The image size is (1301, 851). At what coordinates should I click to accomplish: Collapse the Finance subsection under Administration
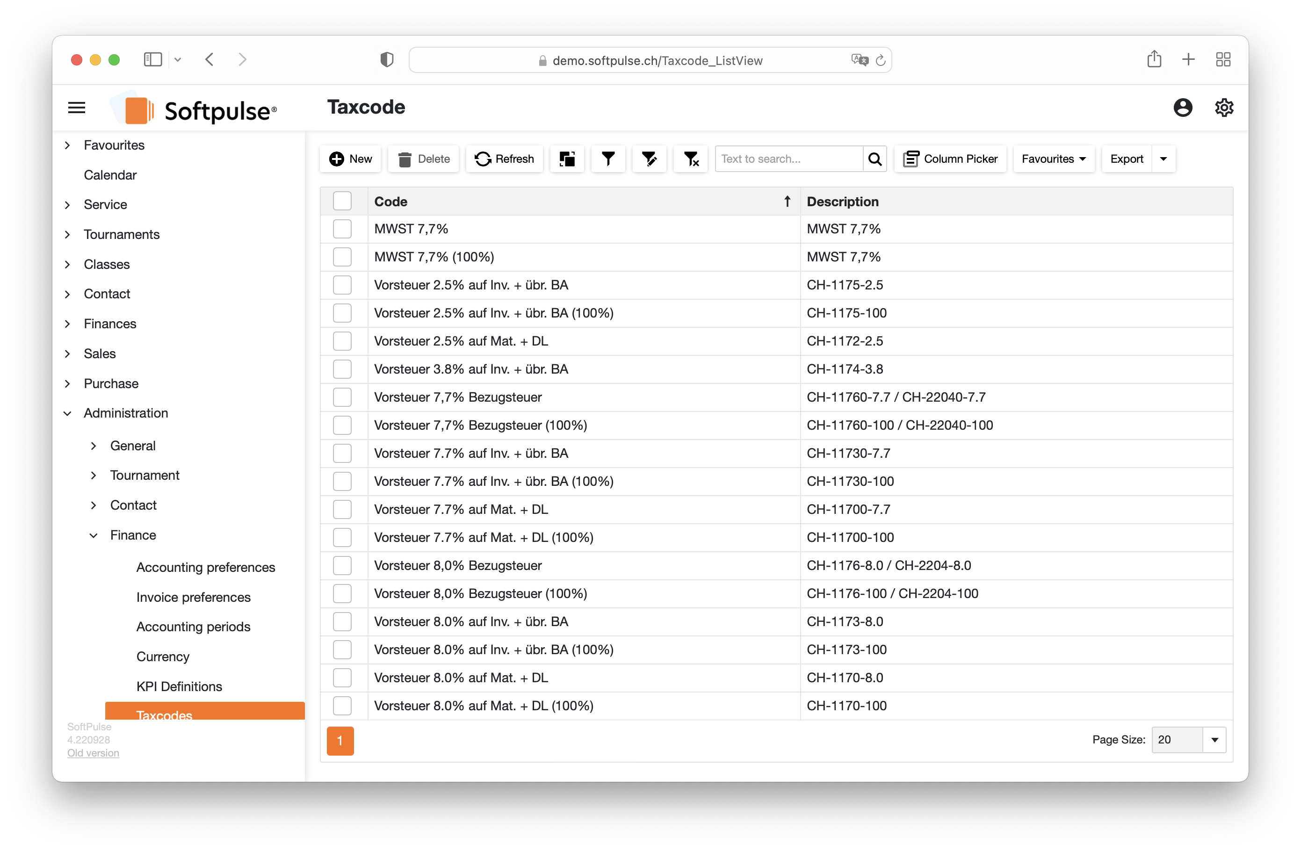94,535
